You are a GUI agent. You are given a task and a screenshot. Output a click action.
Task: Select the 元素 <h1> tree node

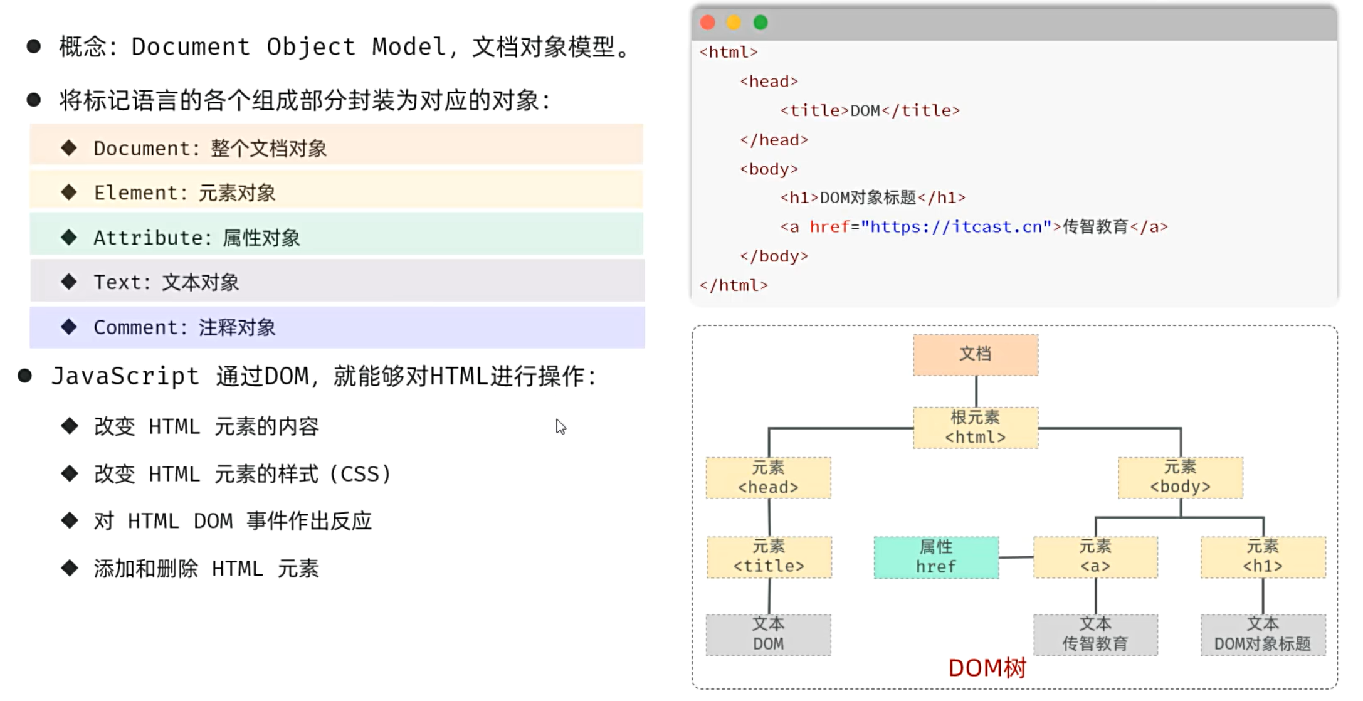1263,557
